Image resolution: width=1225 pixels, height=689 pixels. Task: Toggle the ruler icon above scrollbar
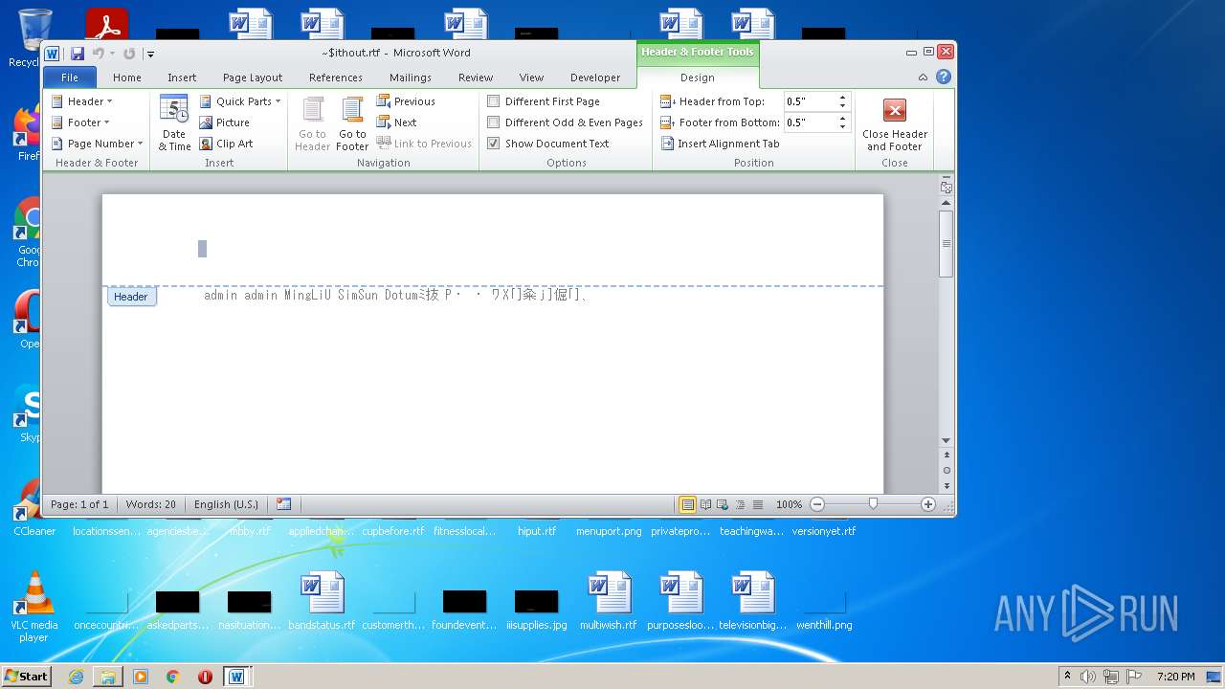click(x=947, y=189)
